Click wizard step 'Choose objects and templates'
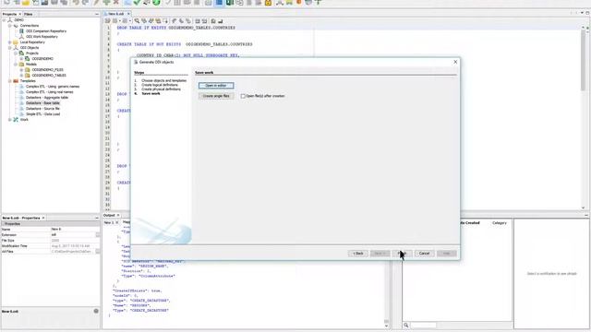 click(x=163, y=81)
